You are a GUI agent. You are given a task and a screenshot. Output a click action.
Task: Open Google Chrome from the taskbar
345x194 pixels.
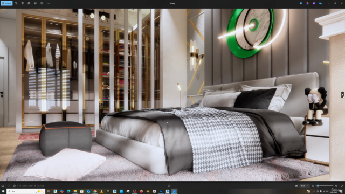coord(95,191)
